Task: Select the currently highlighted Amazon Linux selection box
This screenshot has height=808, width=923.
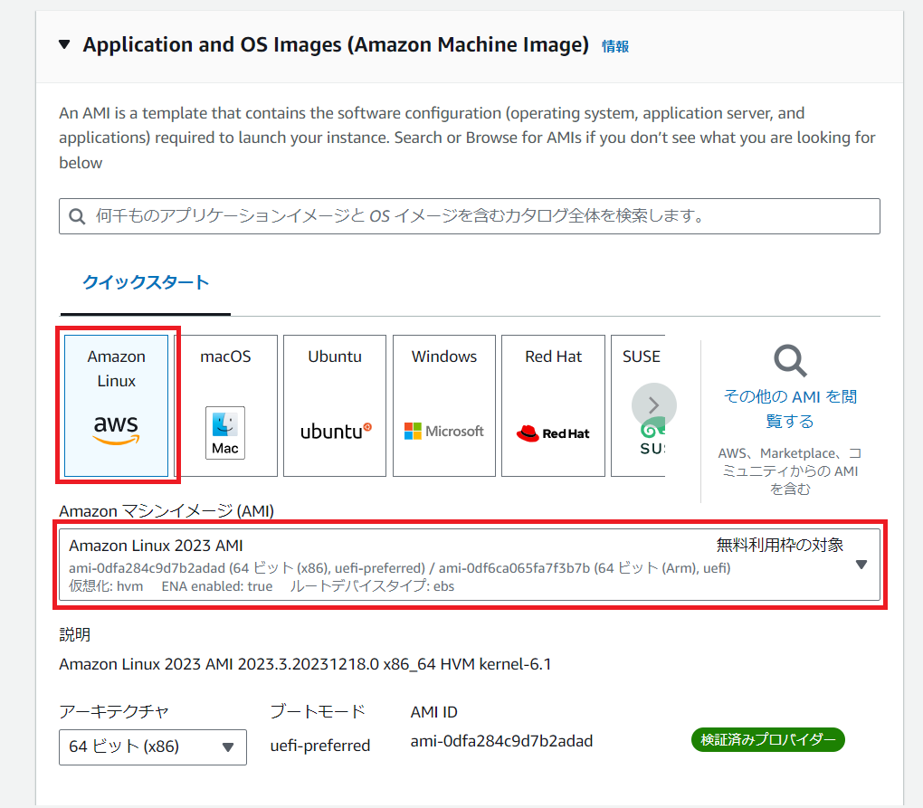Action: 116,404
